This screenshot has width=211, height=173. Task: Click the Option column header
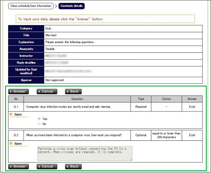pos(166,99)
